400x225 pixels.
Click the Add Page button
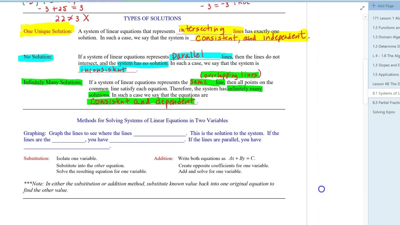(383, 6)
